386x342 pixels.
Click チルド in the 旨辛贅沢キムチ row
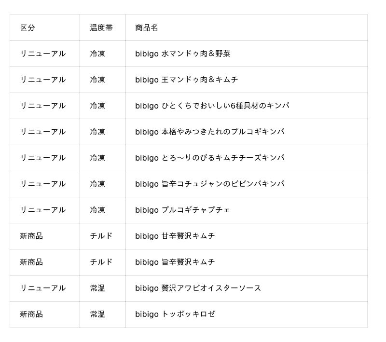tap(101, 262)
